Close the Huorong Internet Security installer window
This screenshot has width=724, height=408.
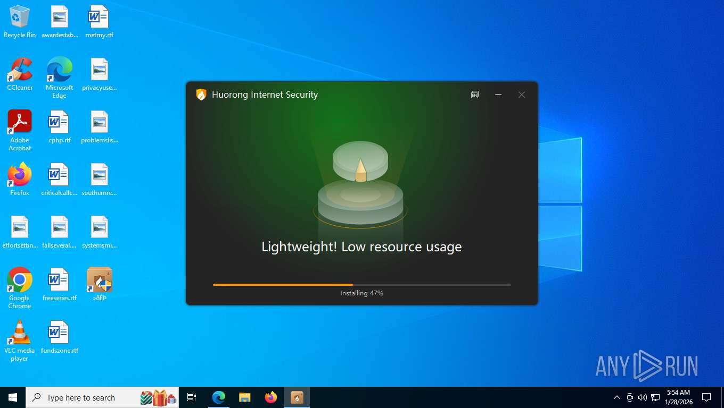click(522, 95)
